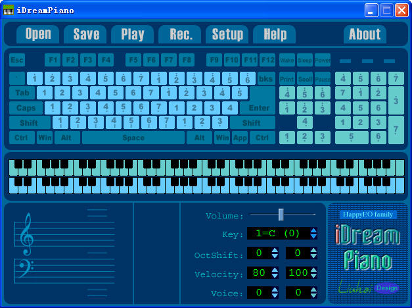Decrease the second Voice value
This screenshot has height=308, width=412.
(x=313, y=295)
